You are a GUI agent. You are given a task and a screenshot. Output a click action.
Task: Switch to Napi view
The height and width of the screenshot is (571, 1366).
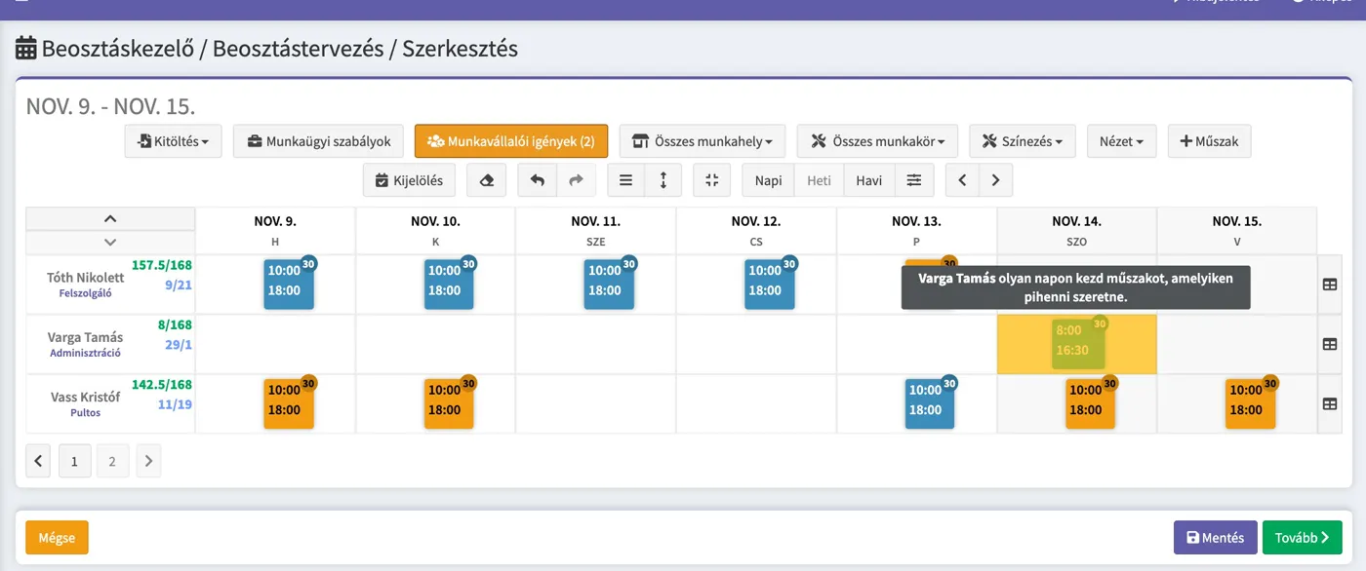coord(769,180)
